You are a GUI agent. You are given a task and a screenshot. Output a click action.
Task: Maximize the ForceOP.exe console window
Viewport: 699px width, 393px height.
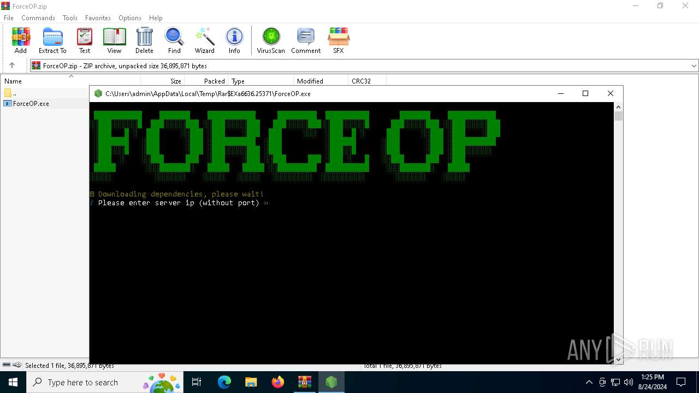[x=585, y=93]
